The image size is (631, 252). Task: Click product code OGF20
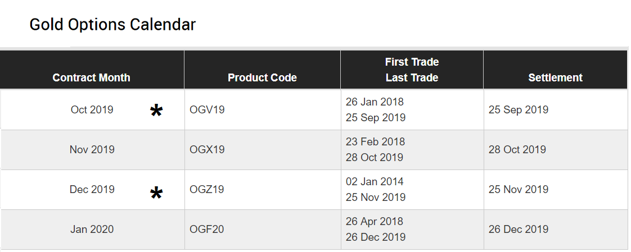(207, 229)
